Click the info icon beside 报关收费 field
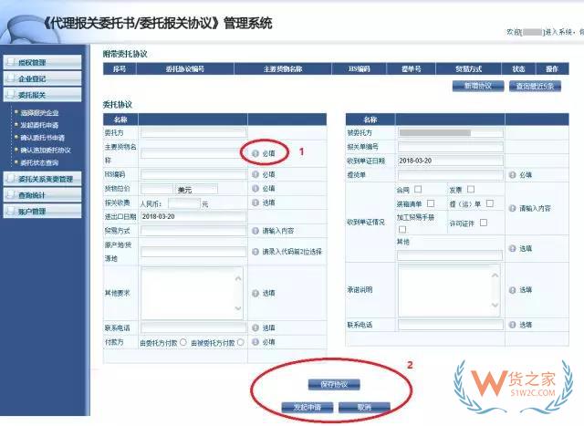 (255, 203)
